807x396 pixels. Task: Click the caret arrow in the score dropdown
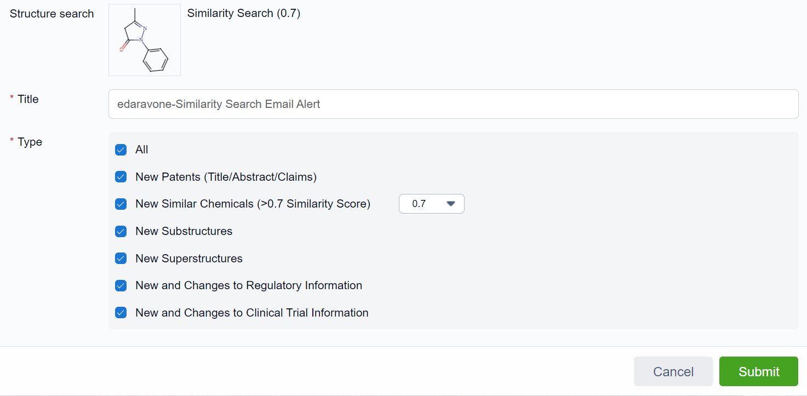451,204
